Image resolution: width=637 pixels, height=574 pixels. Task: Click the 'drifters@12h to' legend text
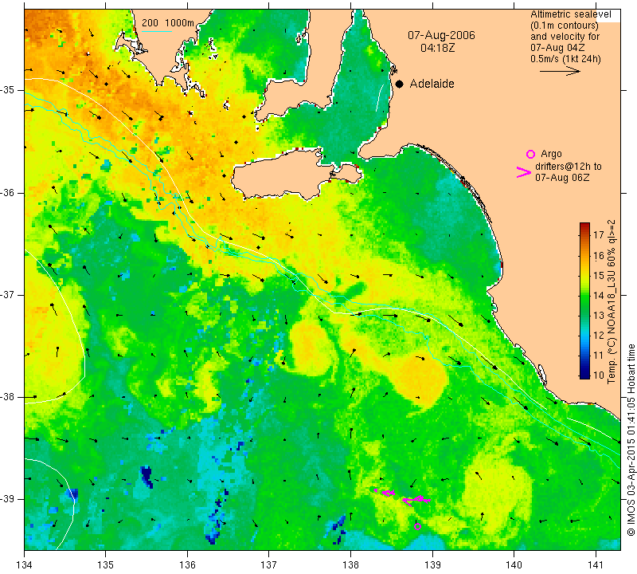pyautogui.click(x=568, y=167)
